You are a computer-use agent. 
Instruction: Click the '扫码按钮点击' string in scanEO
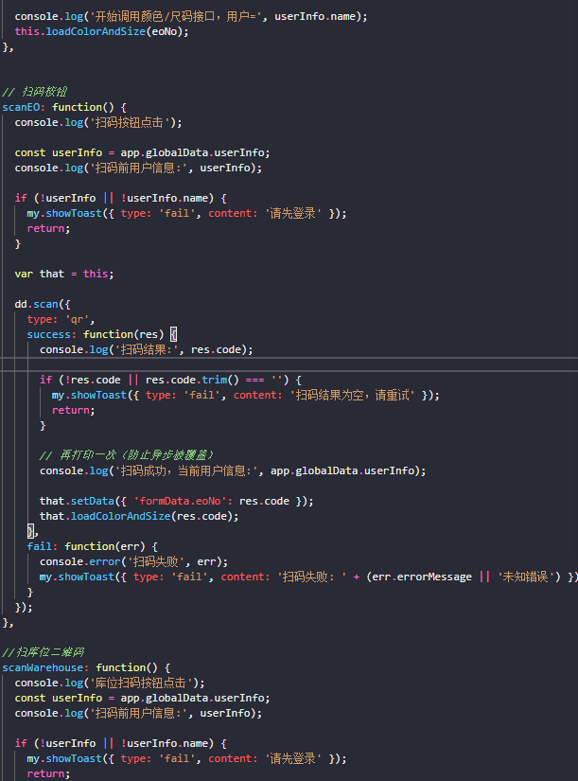(x=130, y=122)
